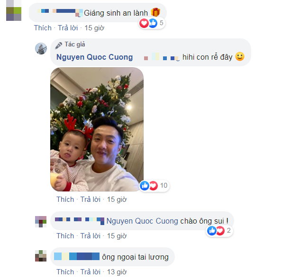300x280 pixels.
Task: Click Thích below the Christmas photo reply
Action: point(65,199)
